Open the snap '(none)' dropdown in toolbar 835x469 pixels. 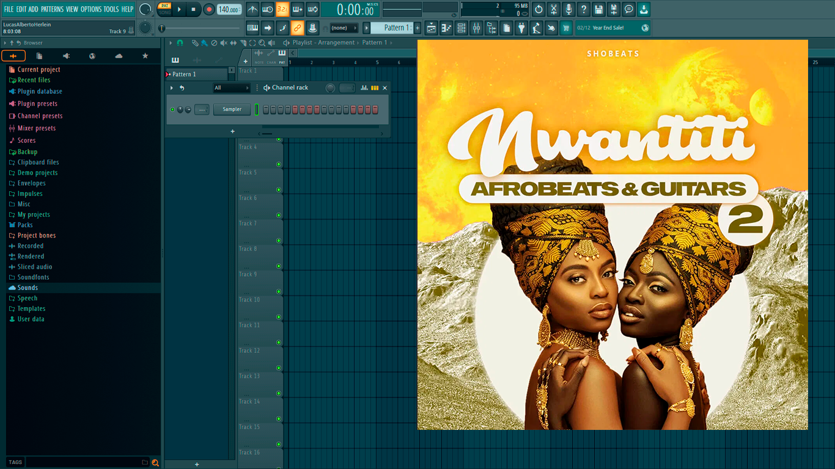(344, 27)
